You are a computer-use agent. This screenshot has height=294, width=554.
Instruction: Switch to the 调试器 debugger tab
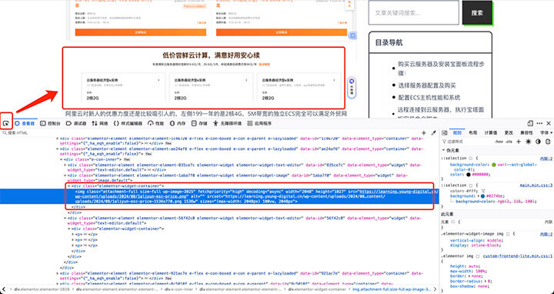[76, 123]
